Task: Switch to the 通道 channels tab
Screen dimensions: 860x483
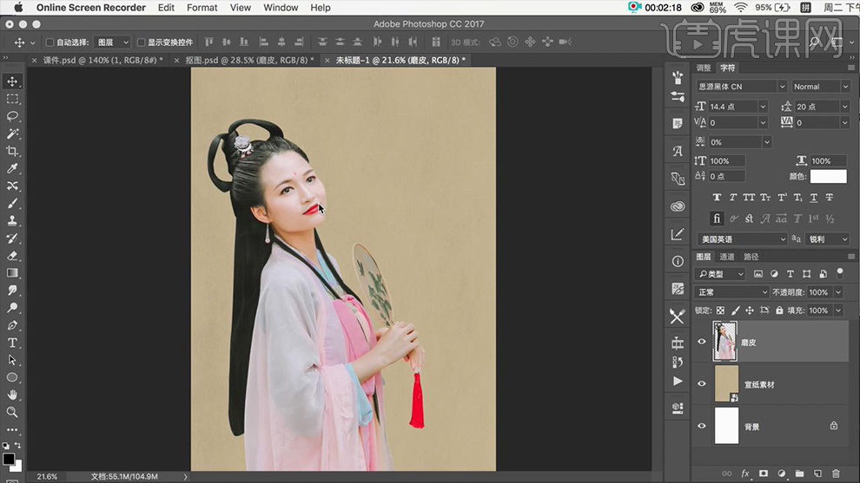Action: tap(727, 257)
